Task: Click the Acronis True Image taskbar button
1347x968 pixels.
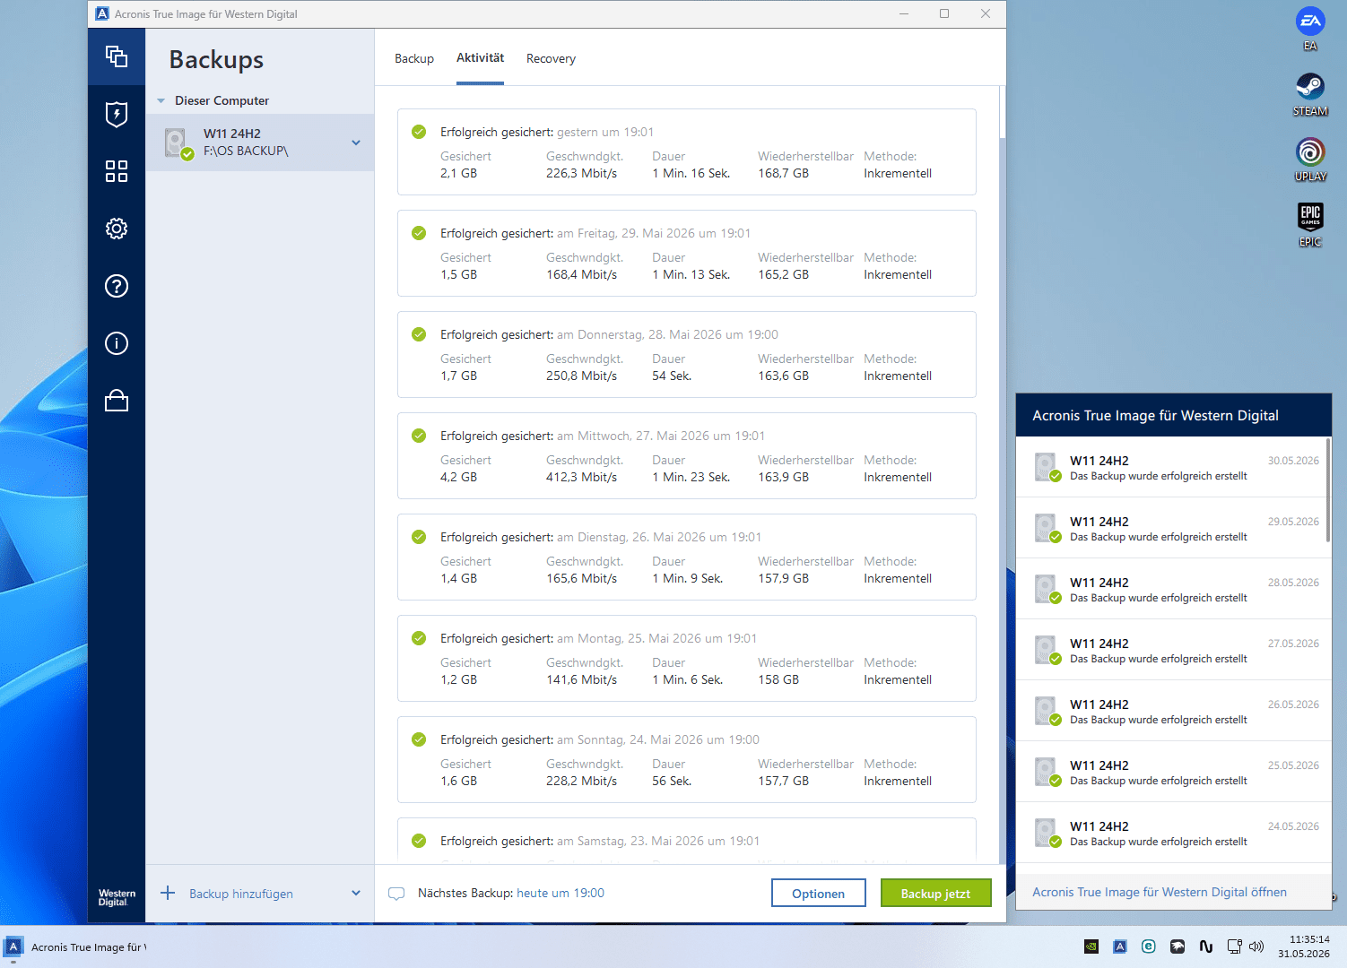Action: point(76,947)
